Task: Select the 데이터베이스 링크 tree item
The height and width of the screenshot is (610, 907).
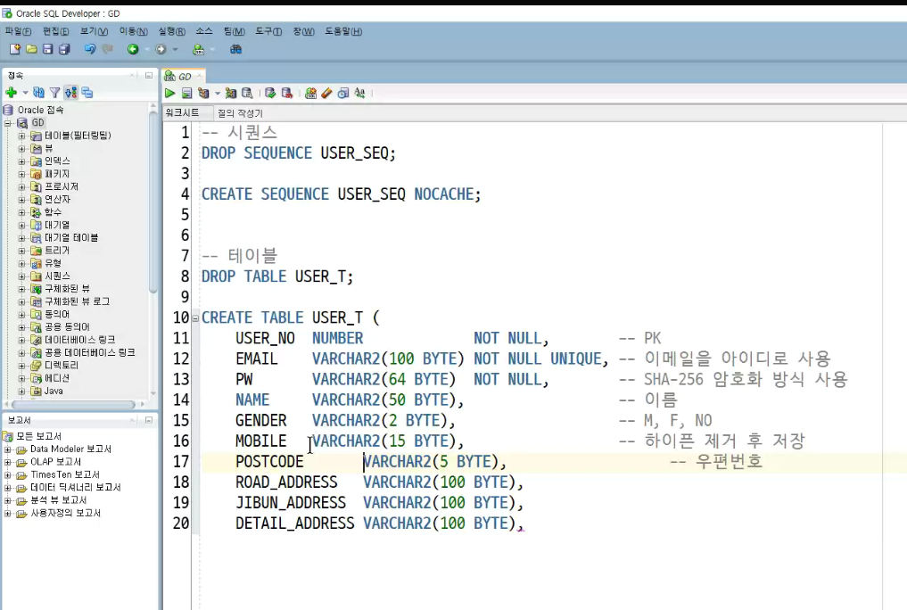Action: [80, 340]
